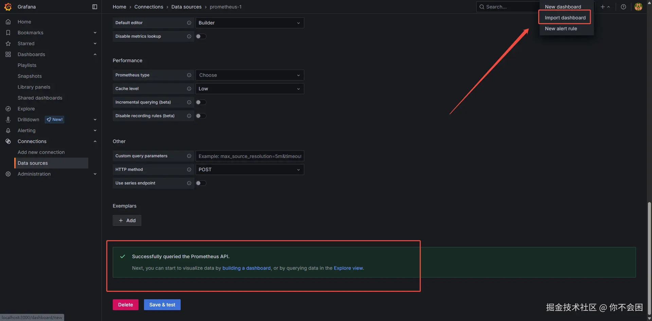
Task: Expand the Starred section chevron
Action: 95,43
